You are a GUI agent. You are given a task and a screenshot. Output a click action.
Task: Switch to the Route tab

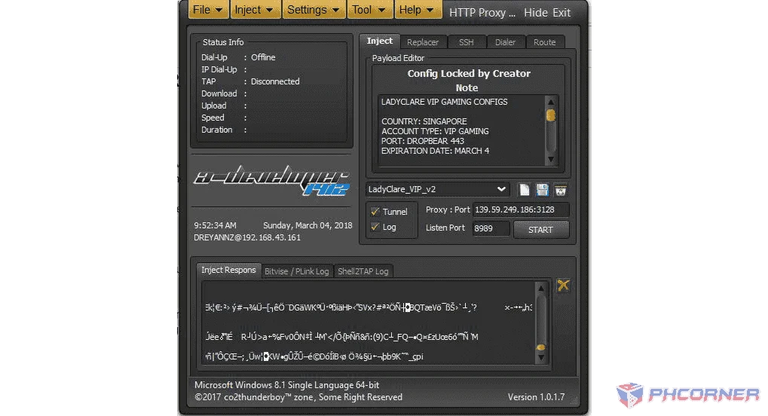545,42
